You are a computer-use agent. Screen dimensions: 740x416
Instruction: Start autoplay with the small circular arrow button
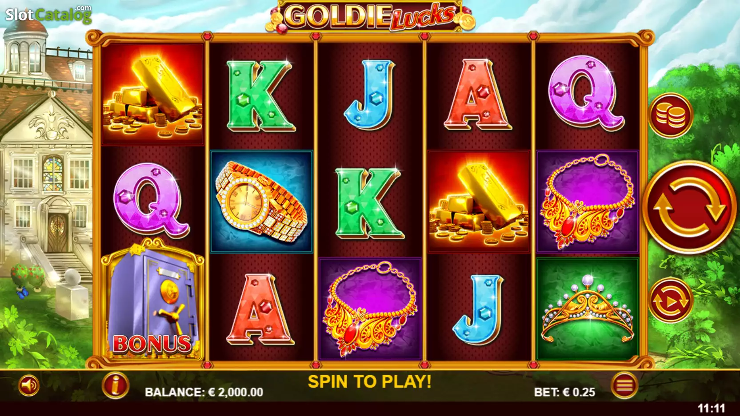671,301
